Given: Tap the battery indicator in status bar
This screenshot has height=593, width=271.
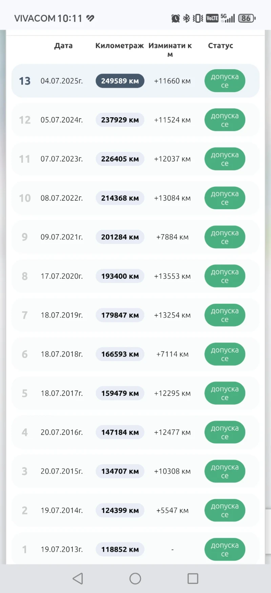Looking at the screenshot, I should tap(247, 18).
